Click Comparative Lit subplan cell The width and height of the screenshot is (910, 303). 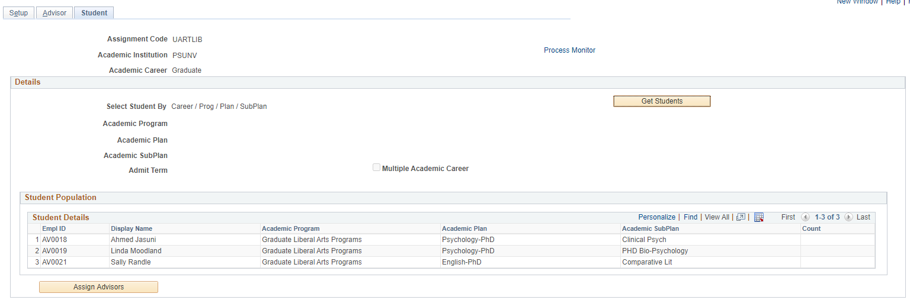(647, 262)
